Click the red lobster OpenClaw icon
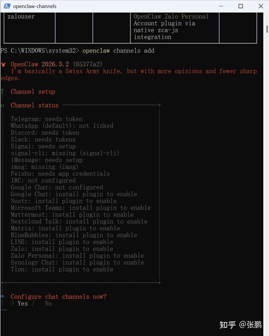This screenshot has width=269, height=336. click(x=3, y=64)
